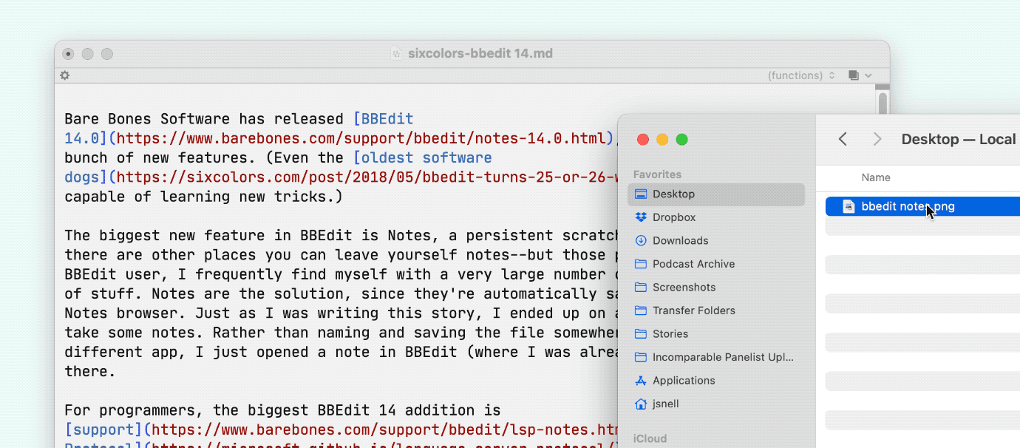Viewport: 1020px width, 448px height.
Task: Sort by the Name column header
Action: pyautogui.click(x=876, y=177)
